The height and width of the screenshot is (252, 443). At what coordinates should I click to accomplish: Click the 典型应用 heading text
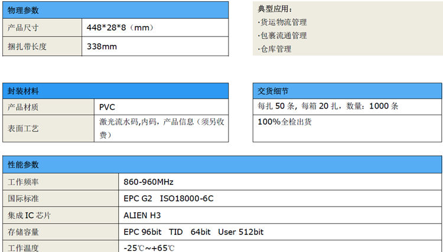275,9
